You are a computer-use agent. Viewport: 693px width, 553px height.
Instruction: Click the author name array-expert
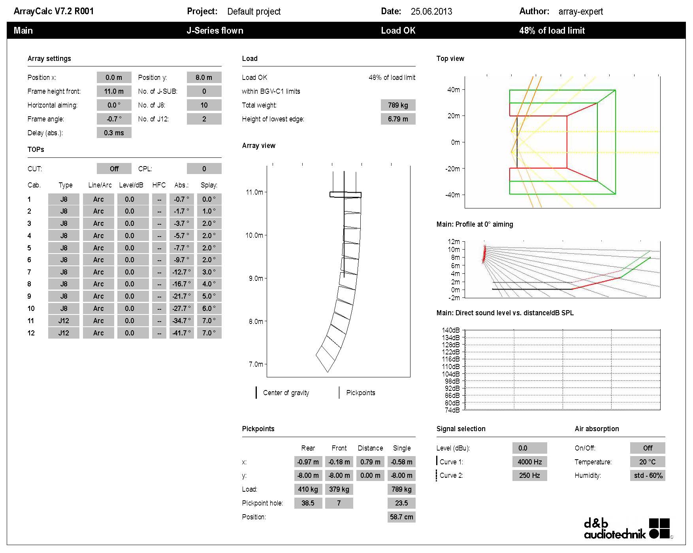click(581, 11)
